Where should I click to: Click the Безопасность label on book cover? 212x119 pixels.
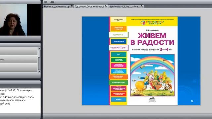pyautogui.click(x=119, y=41)
